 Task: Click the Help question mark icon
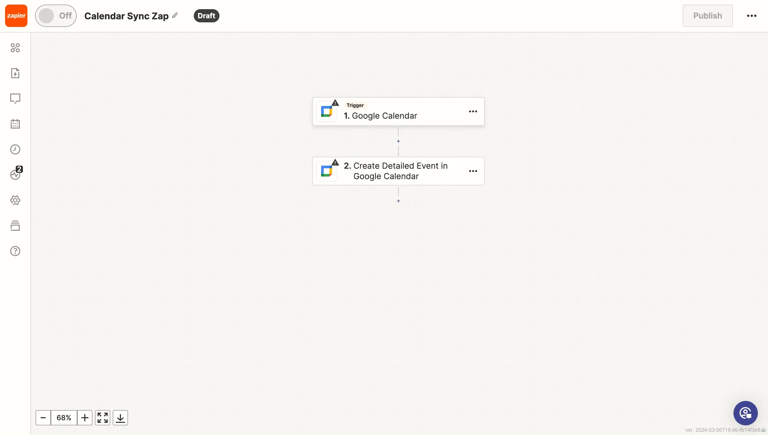(x=15, y=251)
